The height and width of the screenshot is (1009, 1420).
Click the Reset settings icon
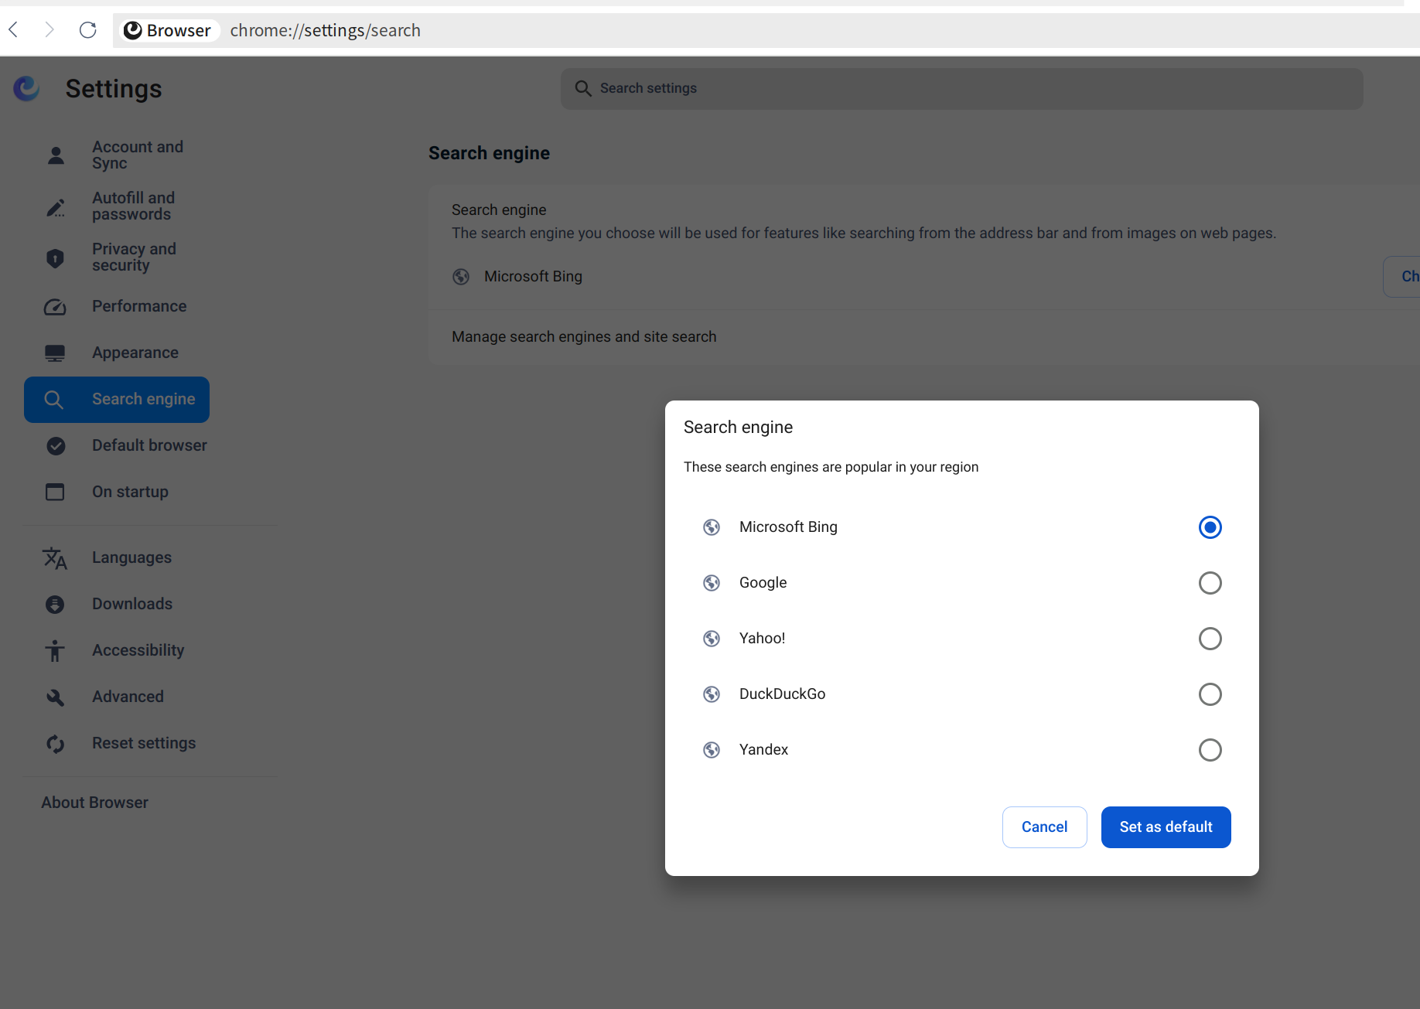coord(56,744)
